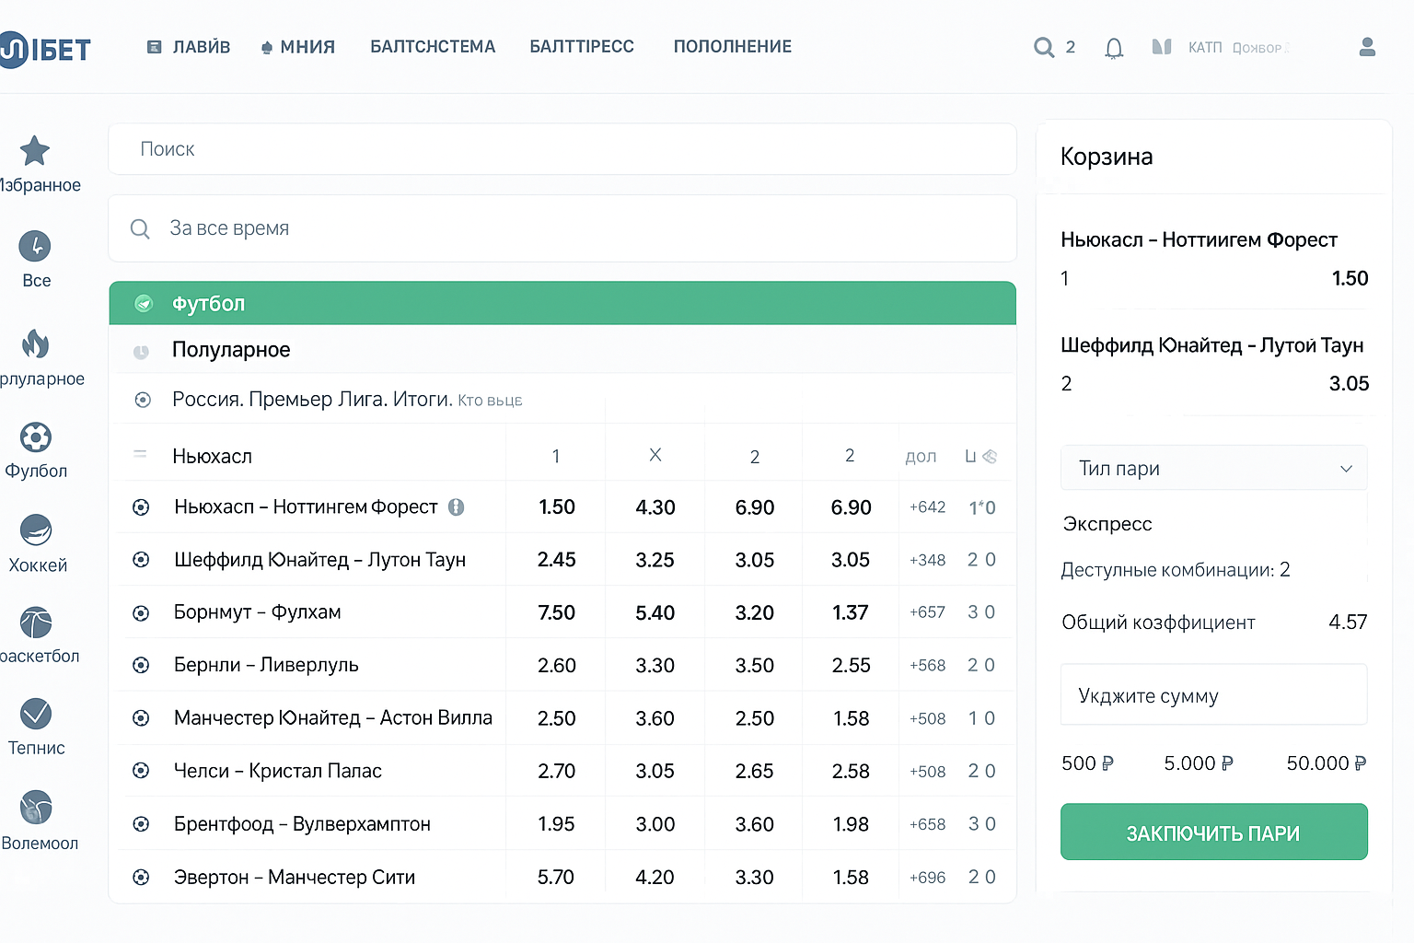Open the ПОПОЛНЕНИЕ menu item
Viewport: 1414px width, 943px height.
tap(732, 47)
